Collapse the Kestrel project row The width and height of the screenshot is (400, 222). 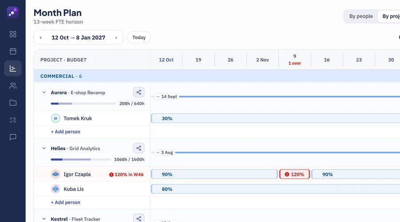(44, 219)
